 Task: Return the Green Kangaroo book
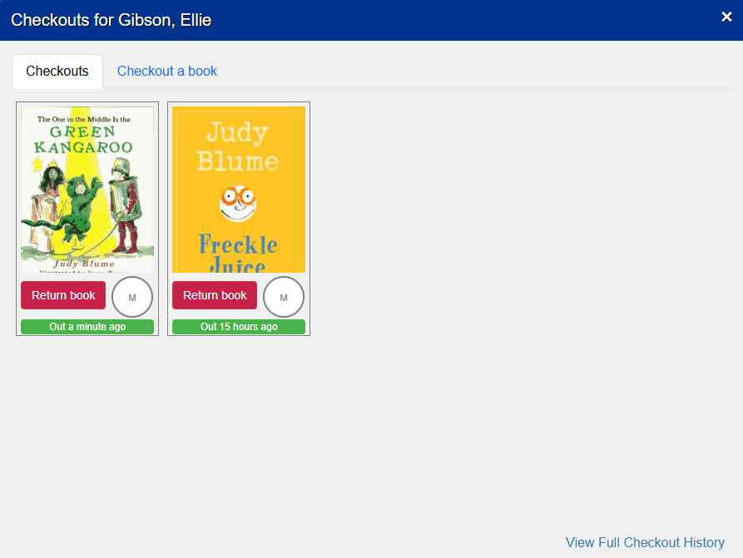pyautogui.click(x=63, y=295)
